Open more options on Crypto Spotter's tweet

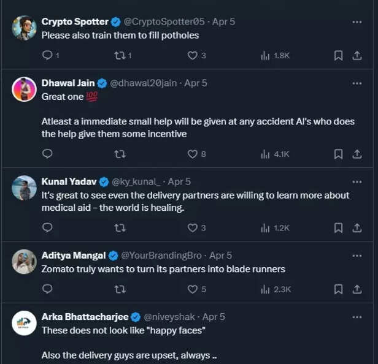(357, 21)
